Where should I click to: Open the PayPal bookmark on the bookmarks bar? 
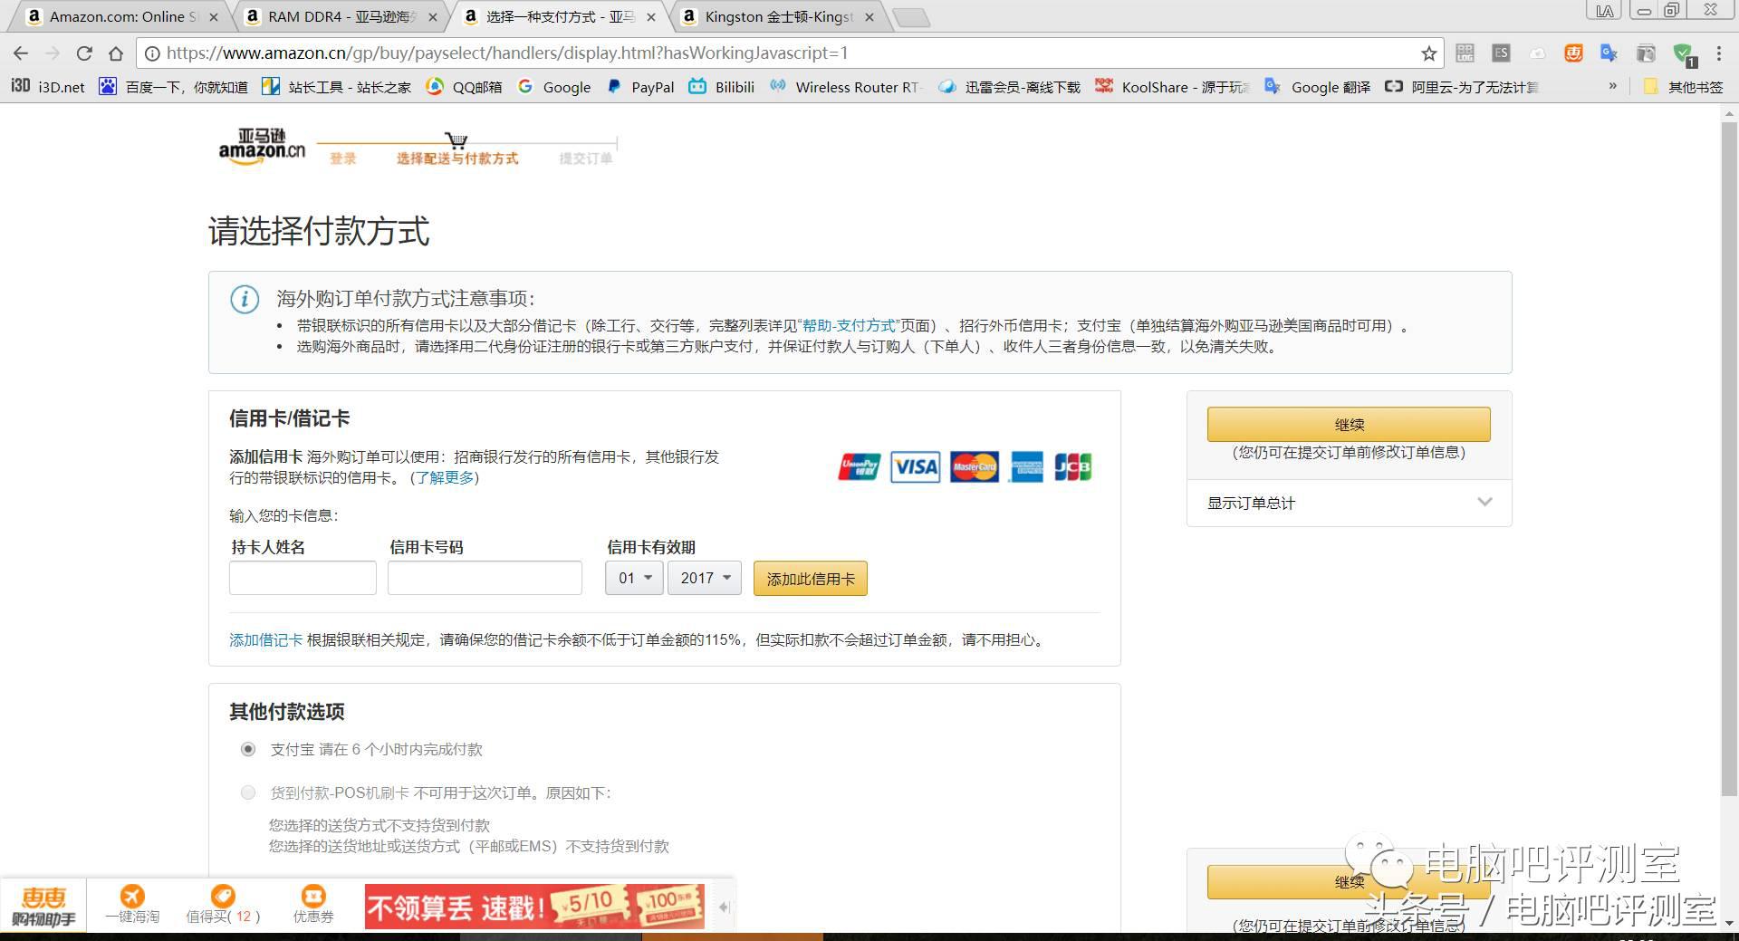(x=641, y=87)
